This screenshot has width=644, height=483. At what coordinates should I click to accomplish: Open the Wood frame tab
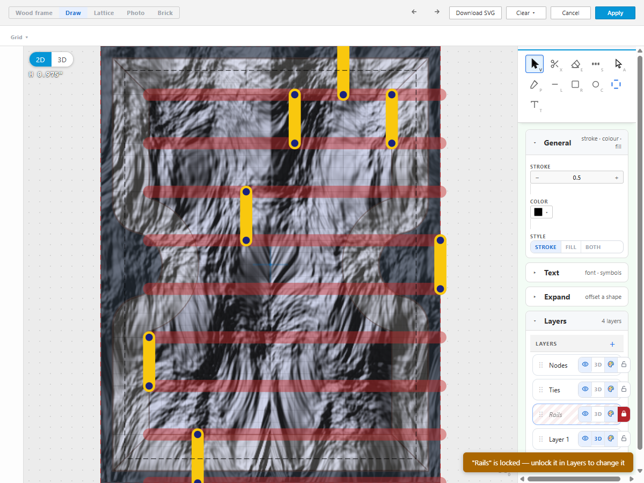[34, 13]
